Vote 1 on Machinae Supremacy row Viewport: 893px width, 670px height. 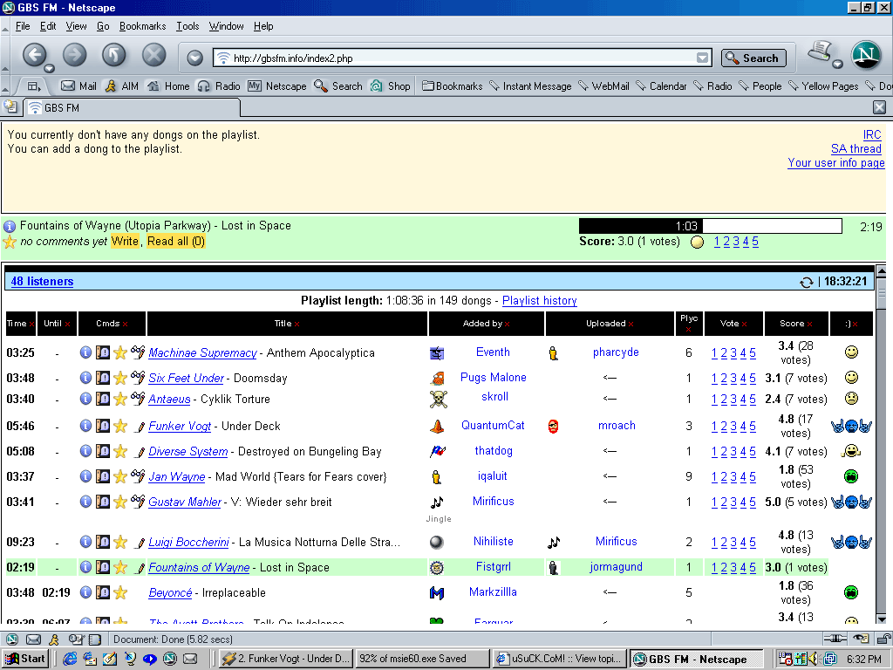point(714,353)
